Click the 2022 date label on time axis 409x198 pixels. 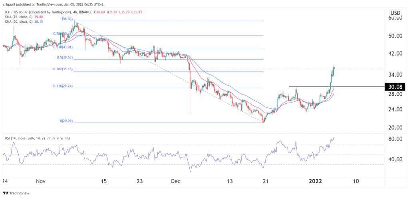click(315, 181)
